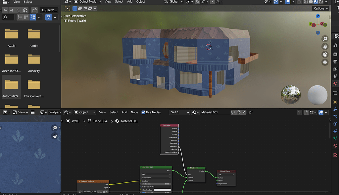Screen dimensions: 339x195
Task: Choose the extend selection mode
Action: click(80, 9)
